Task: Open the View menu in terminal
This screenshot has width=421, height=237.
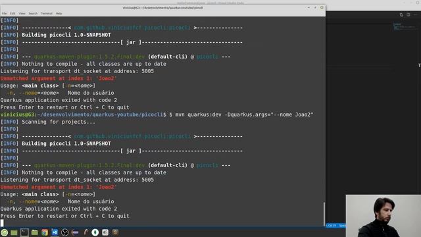Action: pos(22,13)
